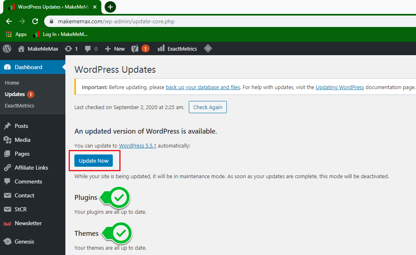
Task: Close the WordPress Updates browser tab
Action: [95, 7]
